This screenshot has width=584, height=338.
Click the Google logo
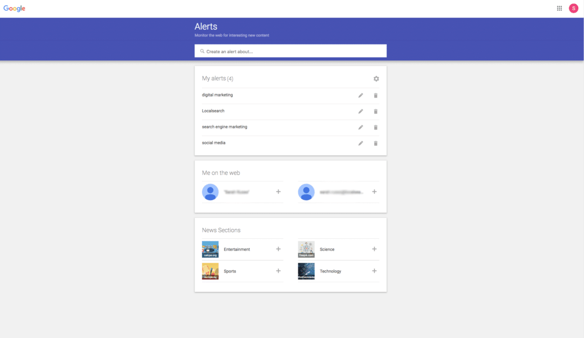(x=14, y=8)
